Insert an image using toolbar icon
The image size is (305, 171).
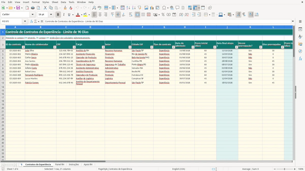[146, 8]
